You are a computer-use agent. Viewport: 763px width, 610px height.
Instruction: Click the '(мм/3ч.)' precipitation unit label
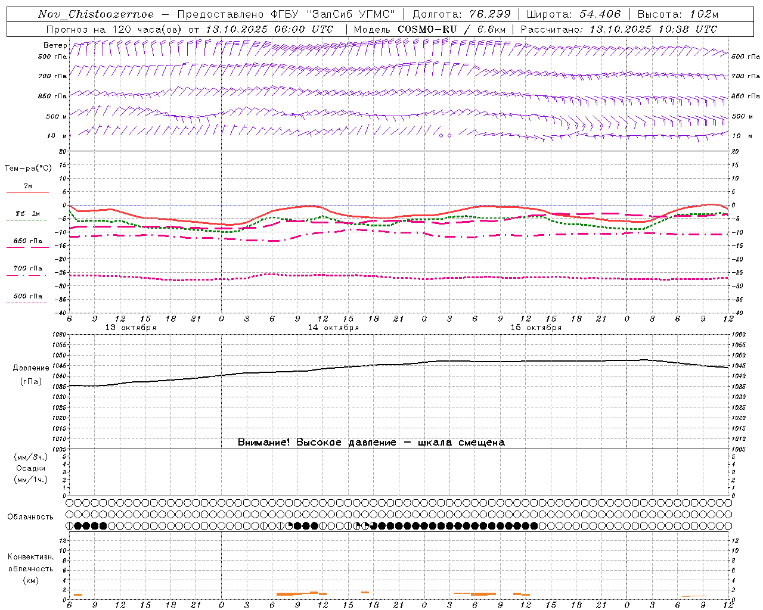pos(31,457)
